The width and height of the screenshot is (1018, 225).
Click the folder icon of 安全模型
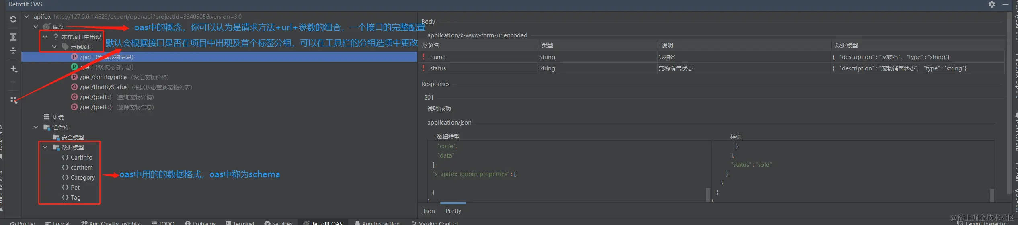56,137
